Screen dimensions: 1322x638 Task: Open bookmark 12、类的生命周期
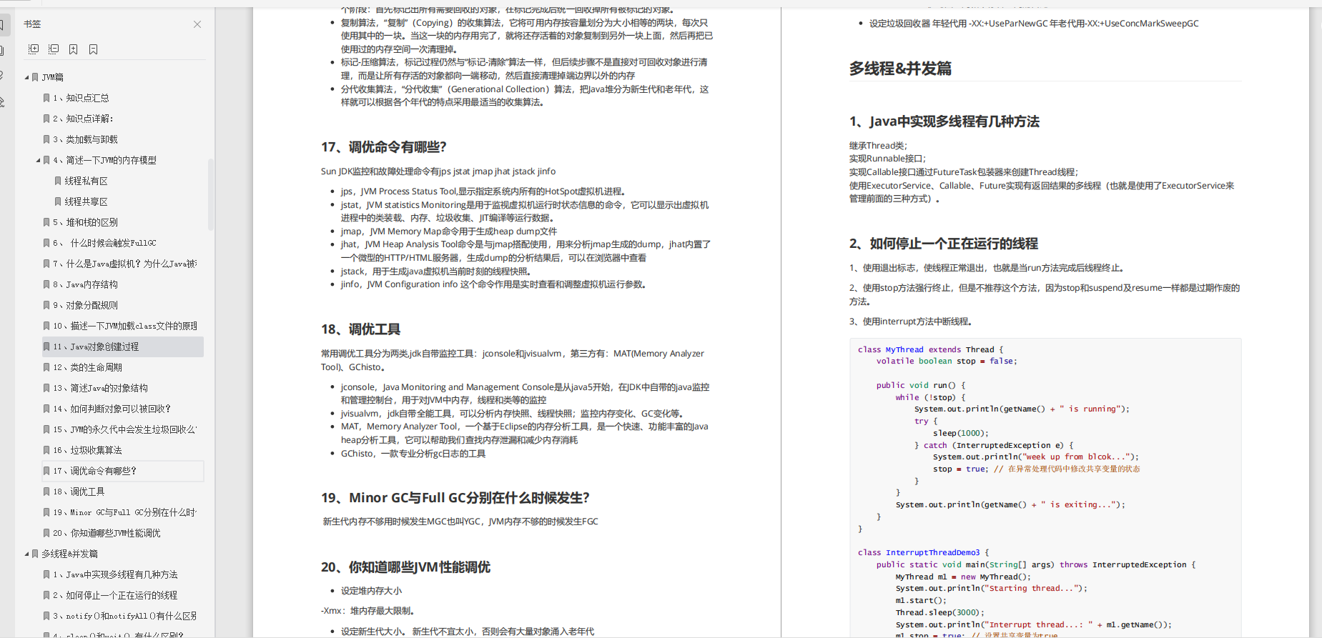(x=87, y=367)
